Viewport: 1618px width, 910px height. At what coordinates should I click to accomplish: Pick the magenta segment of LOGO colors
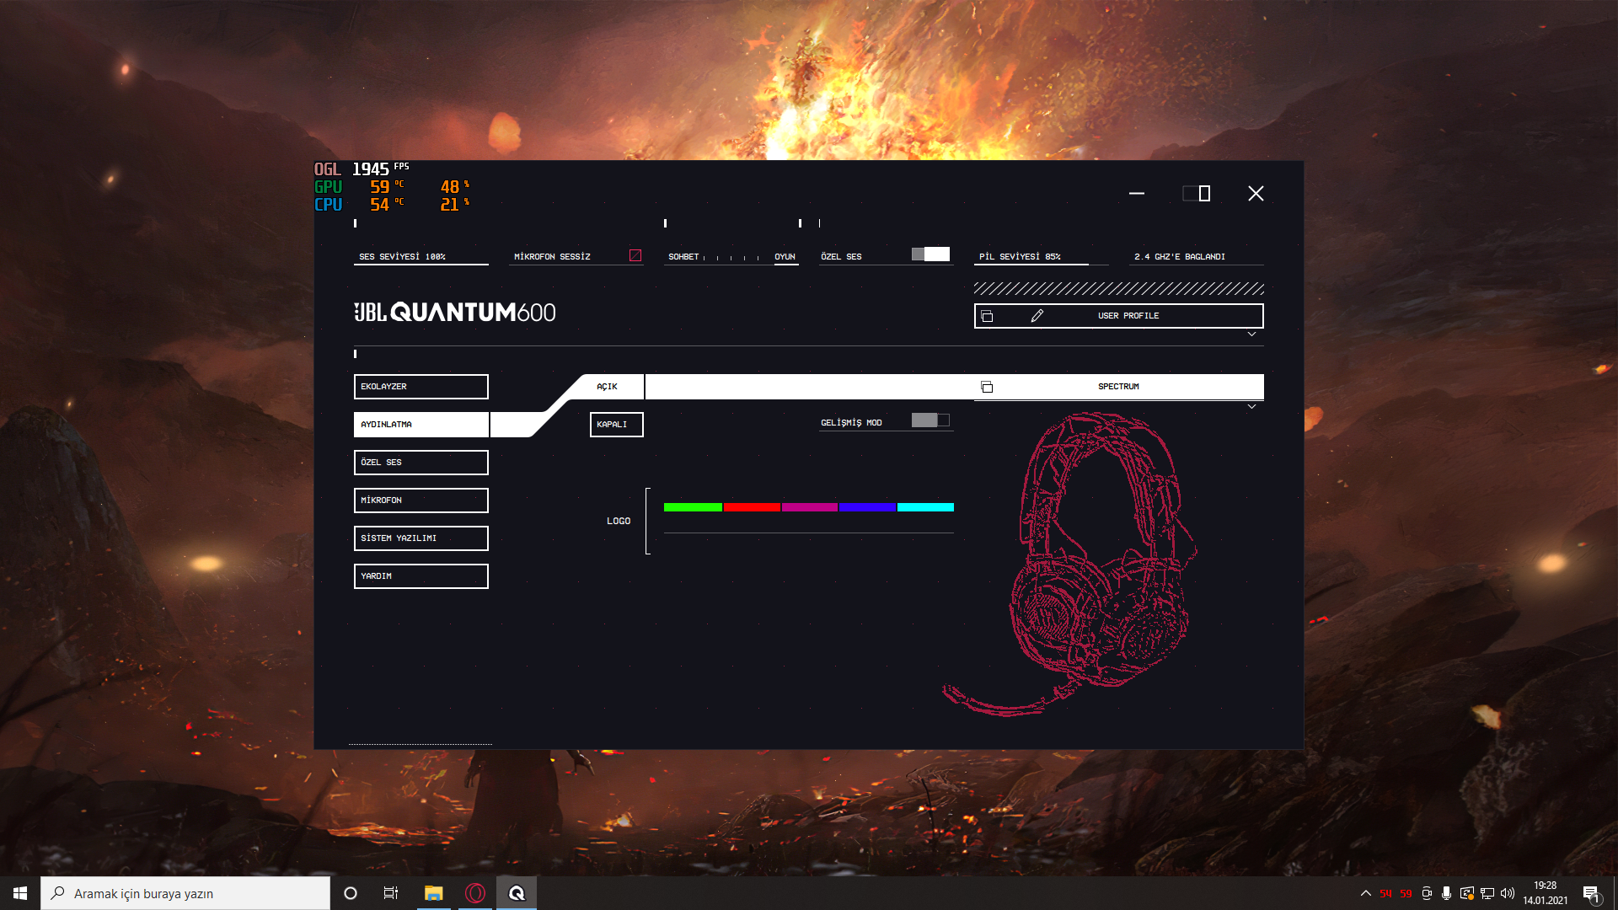[810, 507]
